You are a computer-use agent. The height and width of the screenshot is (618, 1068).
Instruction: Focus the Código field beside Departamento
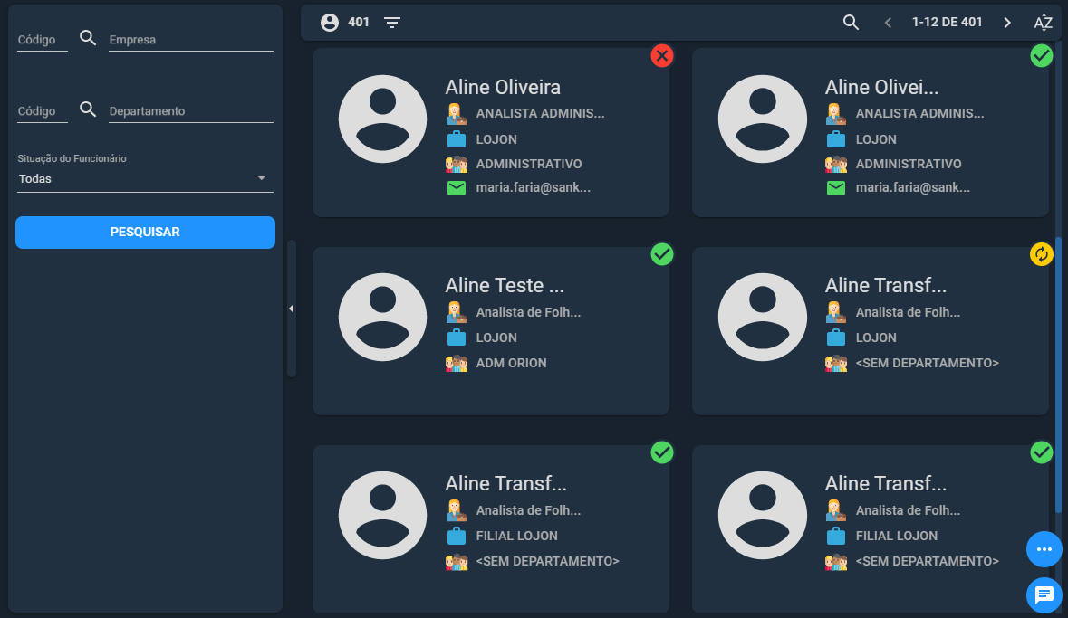coord(43,111)
